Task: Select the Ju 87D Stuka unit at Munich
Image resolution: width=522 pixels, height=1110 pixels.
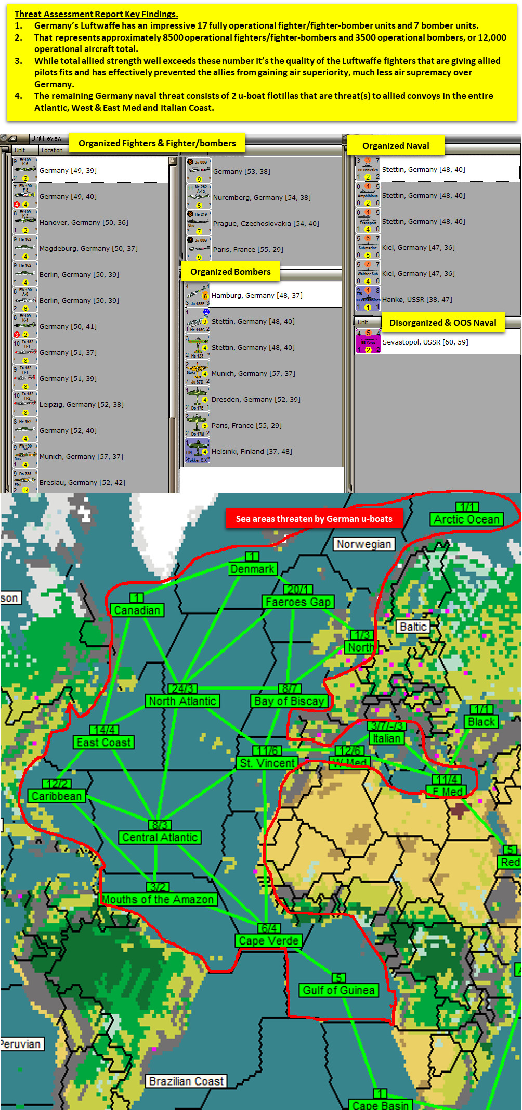Action: pos(198,373)
